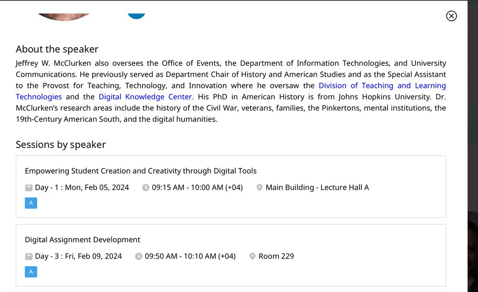The width and height of the screenshot is (478, 292).
Task: Click calendar icon for Day 3 session
Action: (x=29, y=256)
